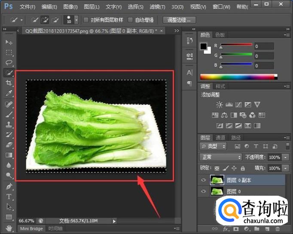
Task: Enable 对所有图层取样 checkbox
Action: [86, 20]
